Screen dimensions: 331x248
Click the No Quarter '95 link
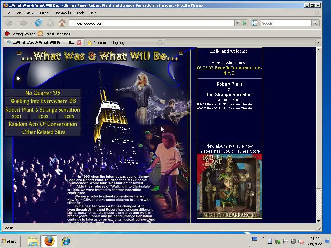43,93
